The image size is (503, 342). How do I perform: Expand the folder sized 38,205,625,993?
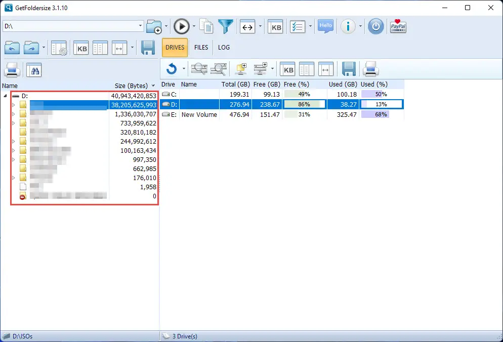(x=14, y=105)
